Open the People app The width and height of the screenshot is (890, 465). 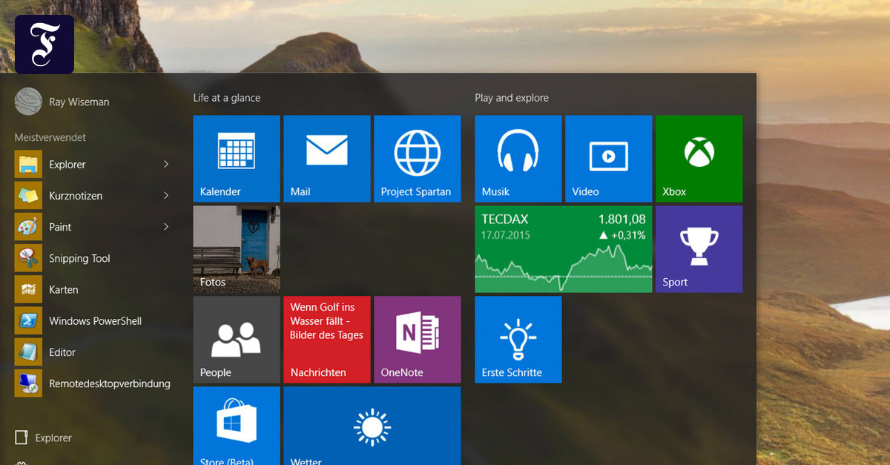[x=236, y=339]
